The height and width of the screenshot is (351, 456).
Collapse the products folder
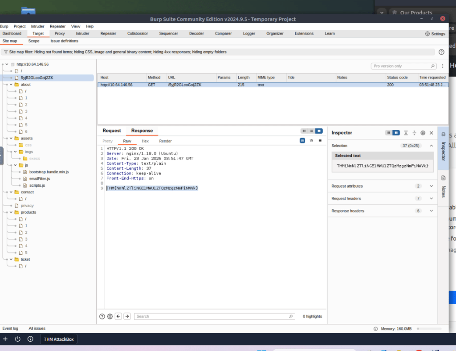(11, 212)
